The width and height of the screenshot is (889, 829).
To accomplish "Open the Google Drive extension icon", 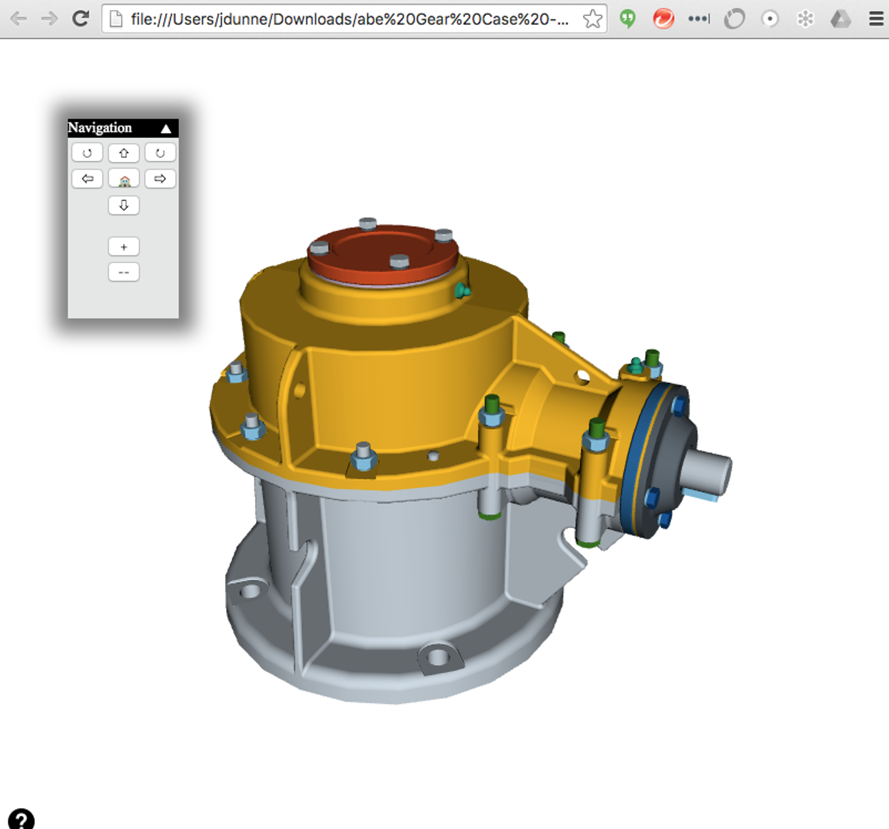I will pos(840,19).
